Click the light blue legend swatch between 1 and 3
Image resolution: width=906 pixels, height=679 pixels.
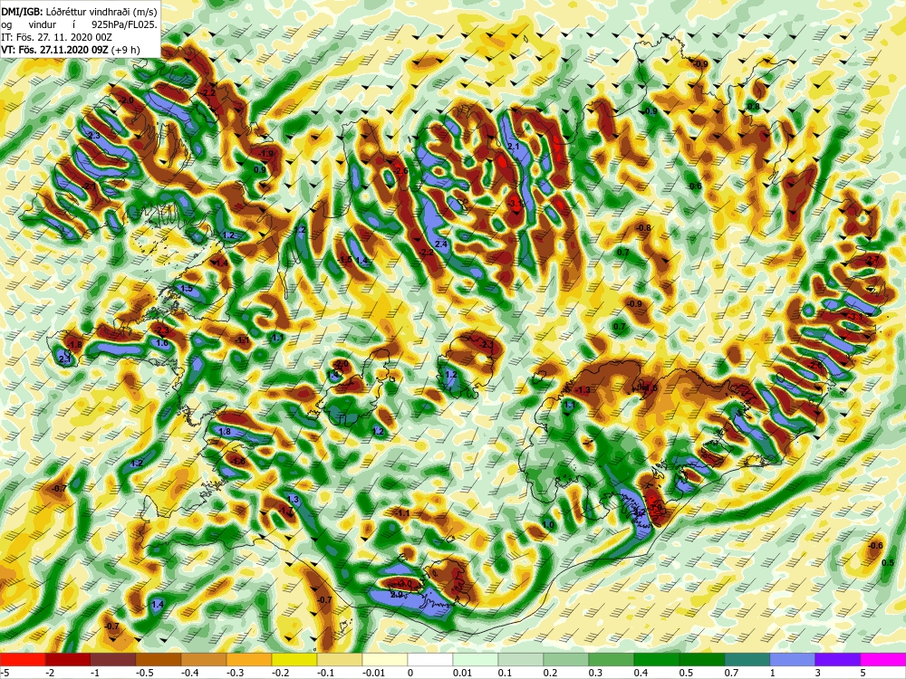tap(793, 659)
